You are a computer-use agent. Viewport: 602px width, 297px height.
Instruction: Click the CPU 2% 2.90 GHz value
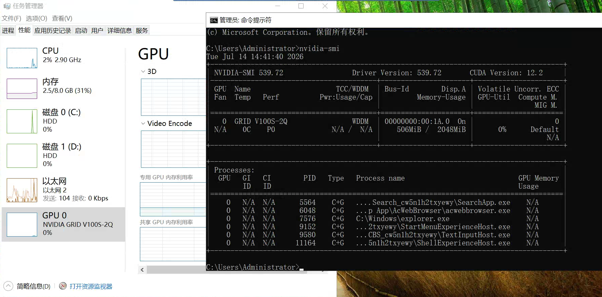[x=62, y=60]
